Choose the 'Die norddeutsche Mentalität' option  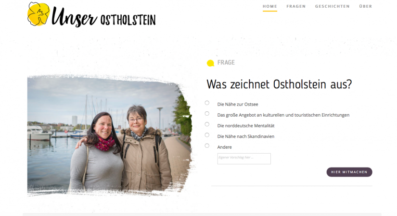pos(207,124)
